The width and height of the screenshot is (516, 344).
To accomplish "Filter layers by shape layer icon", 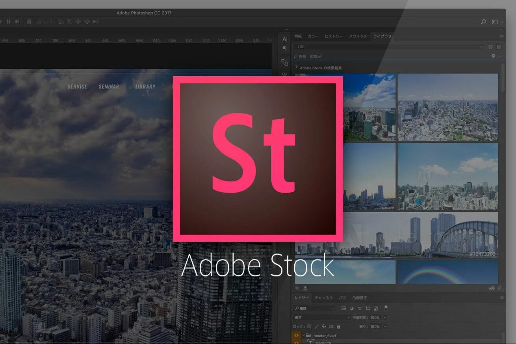I will click(368, 308).
